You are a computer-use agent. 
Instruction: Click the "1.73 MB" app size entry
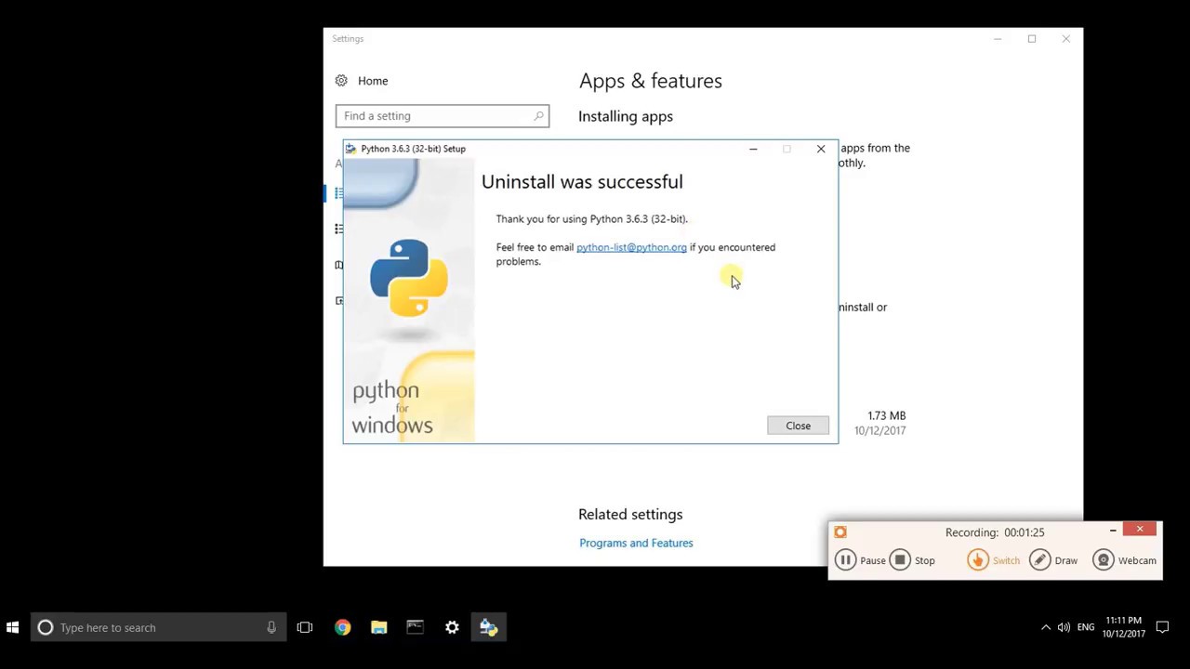click(x=887, y=415)
